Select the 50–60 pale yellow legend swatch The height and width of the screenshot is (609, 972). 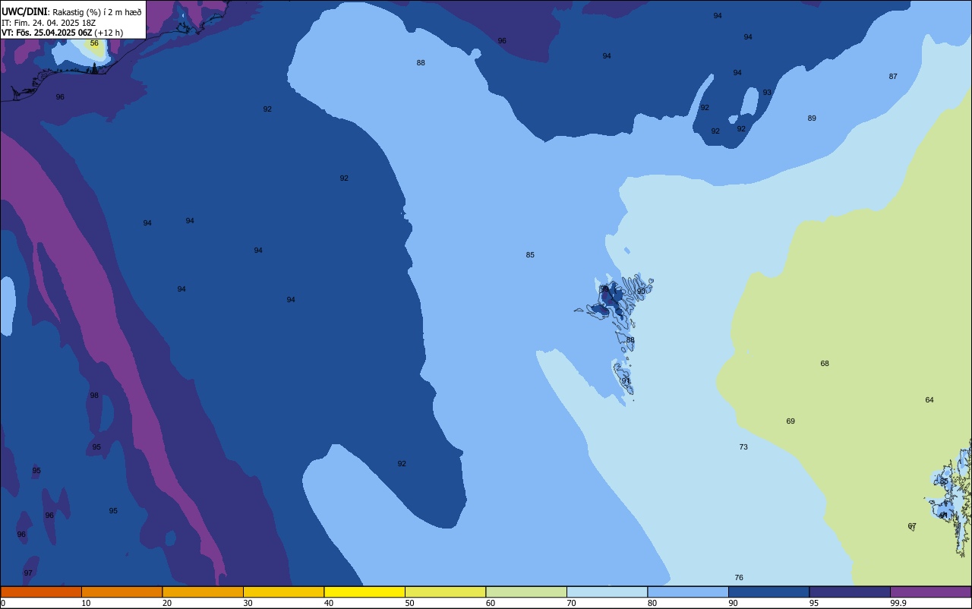445,592
